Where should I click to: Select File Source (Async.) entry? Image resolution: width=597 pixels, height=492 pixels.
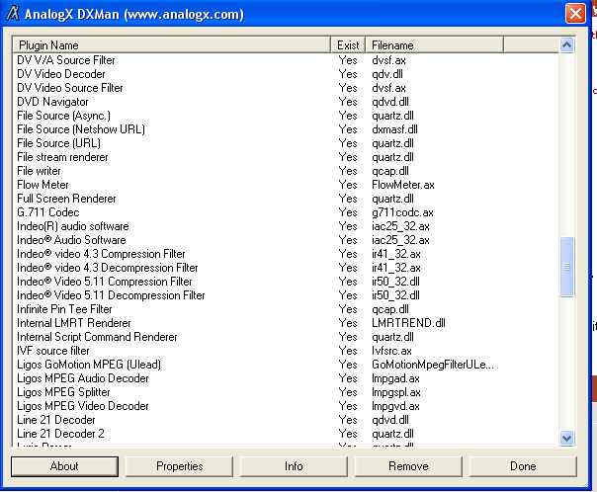[286, 116]
